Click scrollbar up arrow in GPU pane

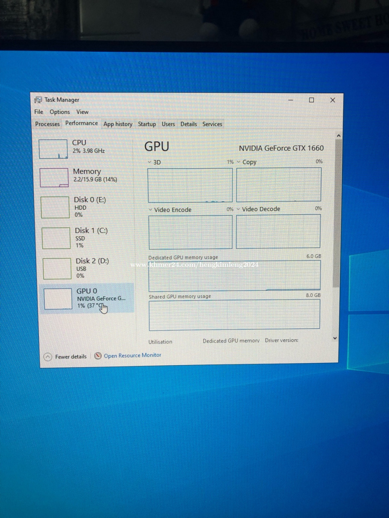[x=339, y=136]
